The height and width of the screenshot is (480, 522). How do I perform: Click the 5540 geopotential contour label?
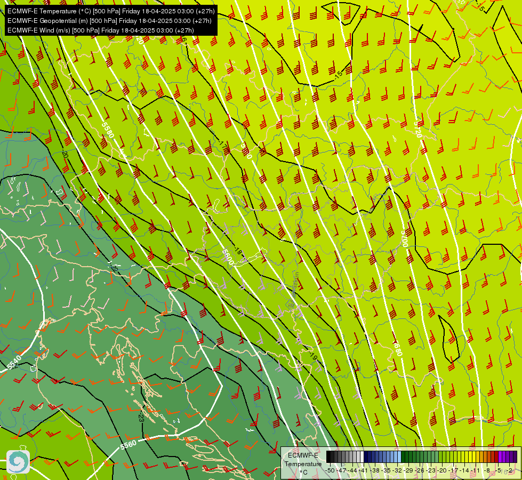[14, 363]
